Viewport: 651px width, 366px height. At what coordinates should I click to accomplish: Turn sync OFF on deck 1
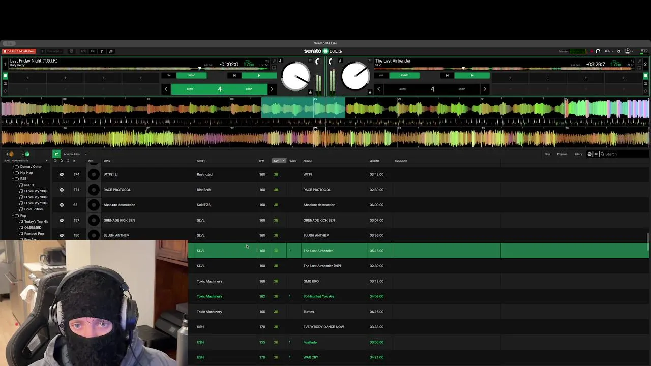(168, 75)
